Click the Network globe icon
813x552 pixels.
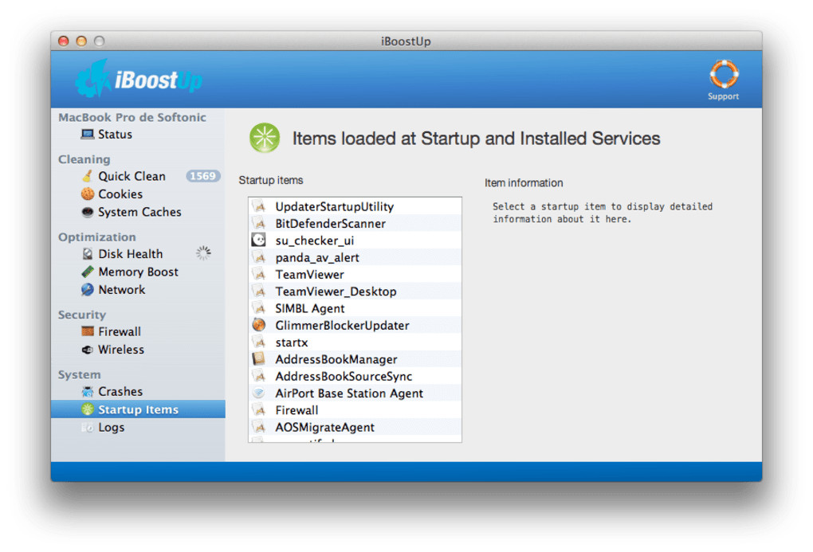pyautogui.click(x=88, y=290)
